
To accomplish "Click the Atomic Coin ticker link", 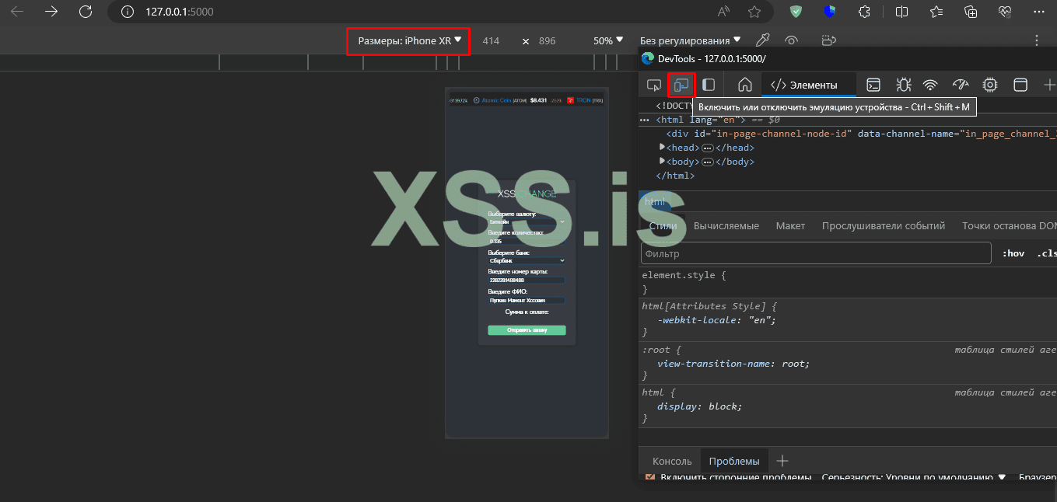I will (x=497, y=100).
